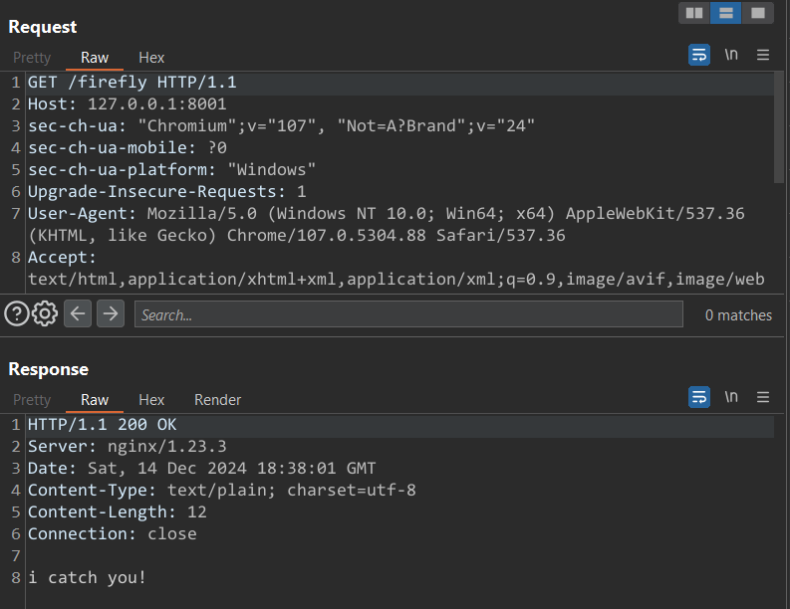This screenshot has height=609, width=790.
Task: Select the top-bottom split layout icon
Action: (726, 13)
